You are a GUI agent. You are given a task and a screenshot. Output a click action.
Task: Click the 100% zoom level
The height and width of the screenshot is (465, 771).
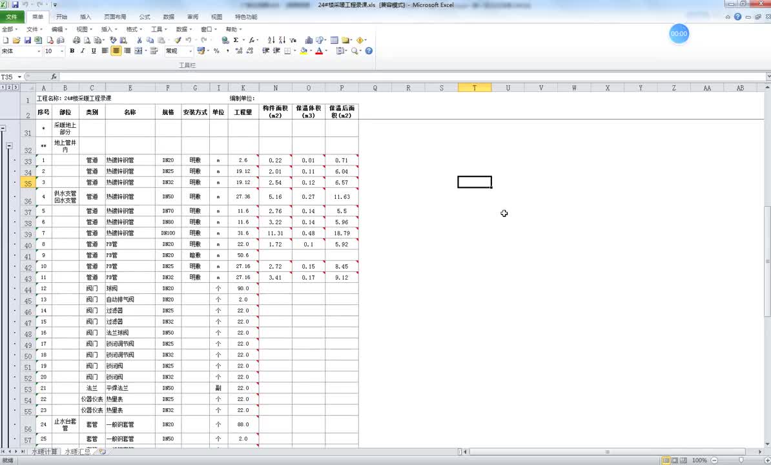[x=700, y=460]
